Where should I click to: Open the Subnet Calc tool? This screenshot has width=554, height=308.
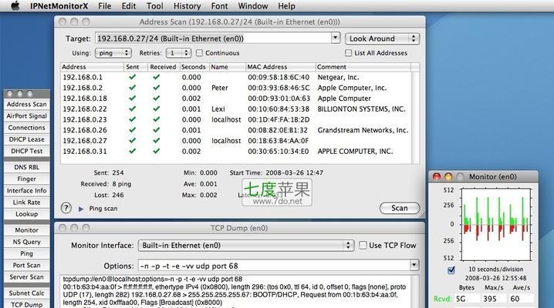[x=26, y=293]
